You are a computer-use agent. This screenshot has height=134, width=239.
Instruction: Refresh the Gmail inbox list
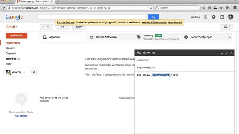click(x=63, y=27)
